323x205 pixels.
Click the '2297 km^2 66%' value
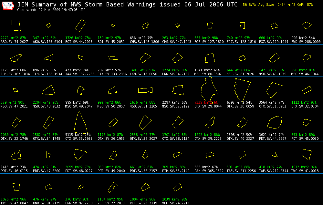(x=175, y=103)
